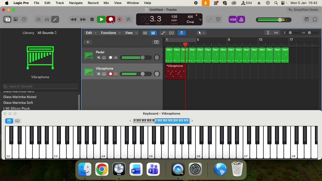
Task: Click the grid view button in tracks toolbar
Action: (x=145, y=33)
